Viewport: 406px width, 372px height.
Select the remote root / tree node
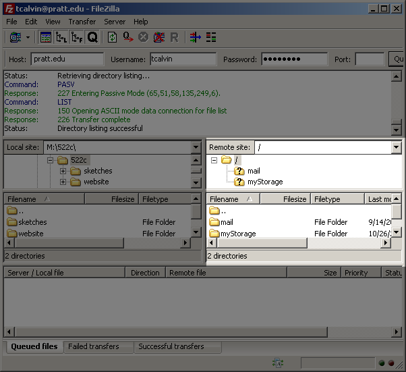236,160
